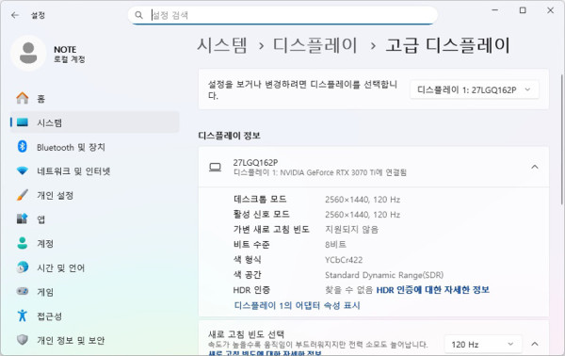Click the 개인 설정 paintbrush icon
Image resolution: width=565 pixels, height=356 pixels.
[x=23, y=195]
